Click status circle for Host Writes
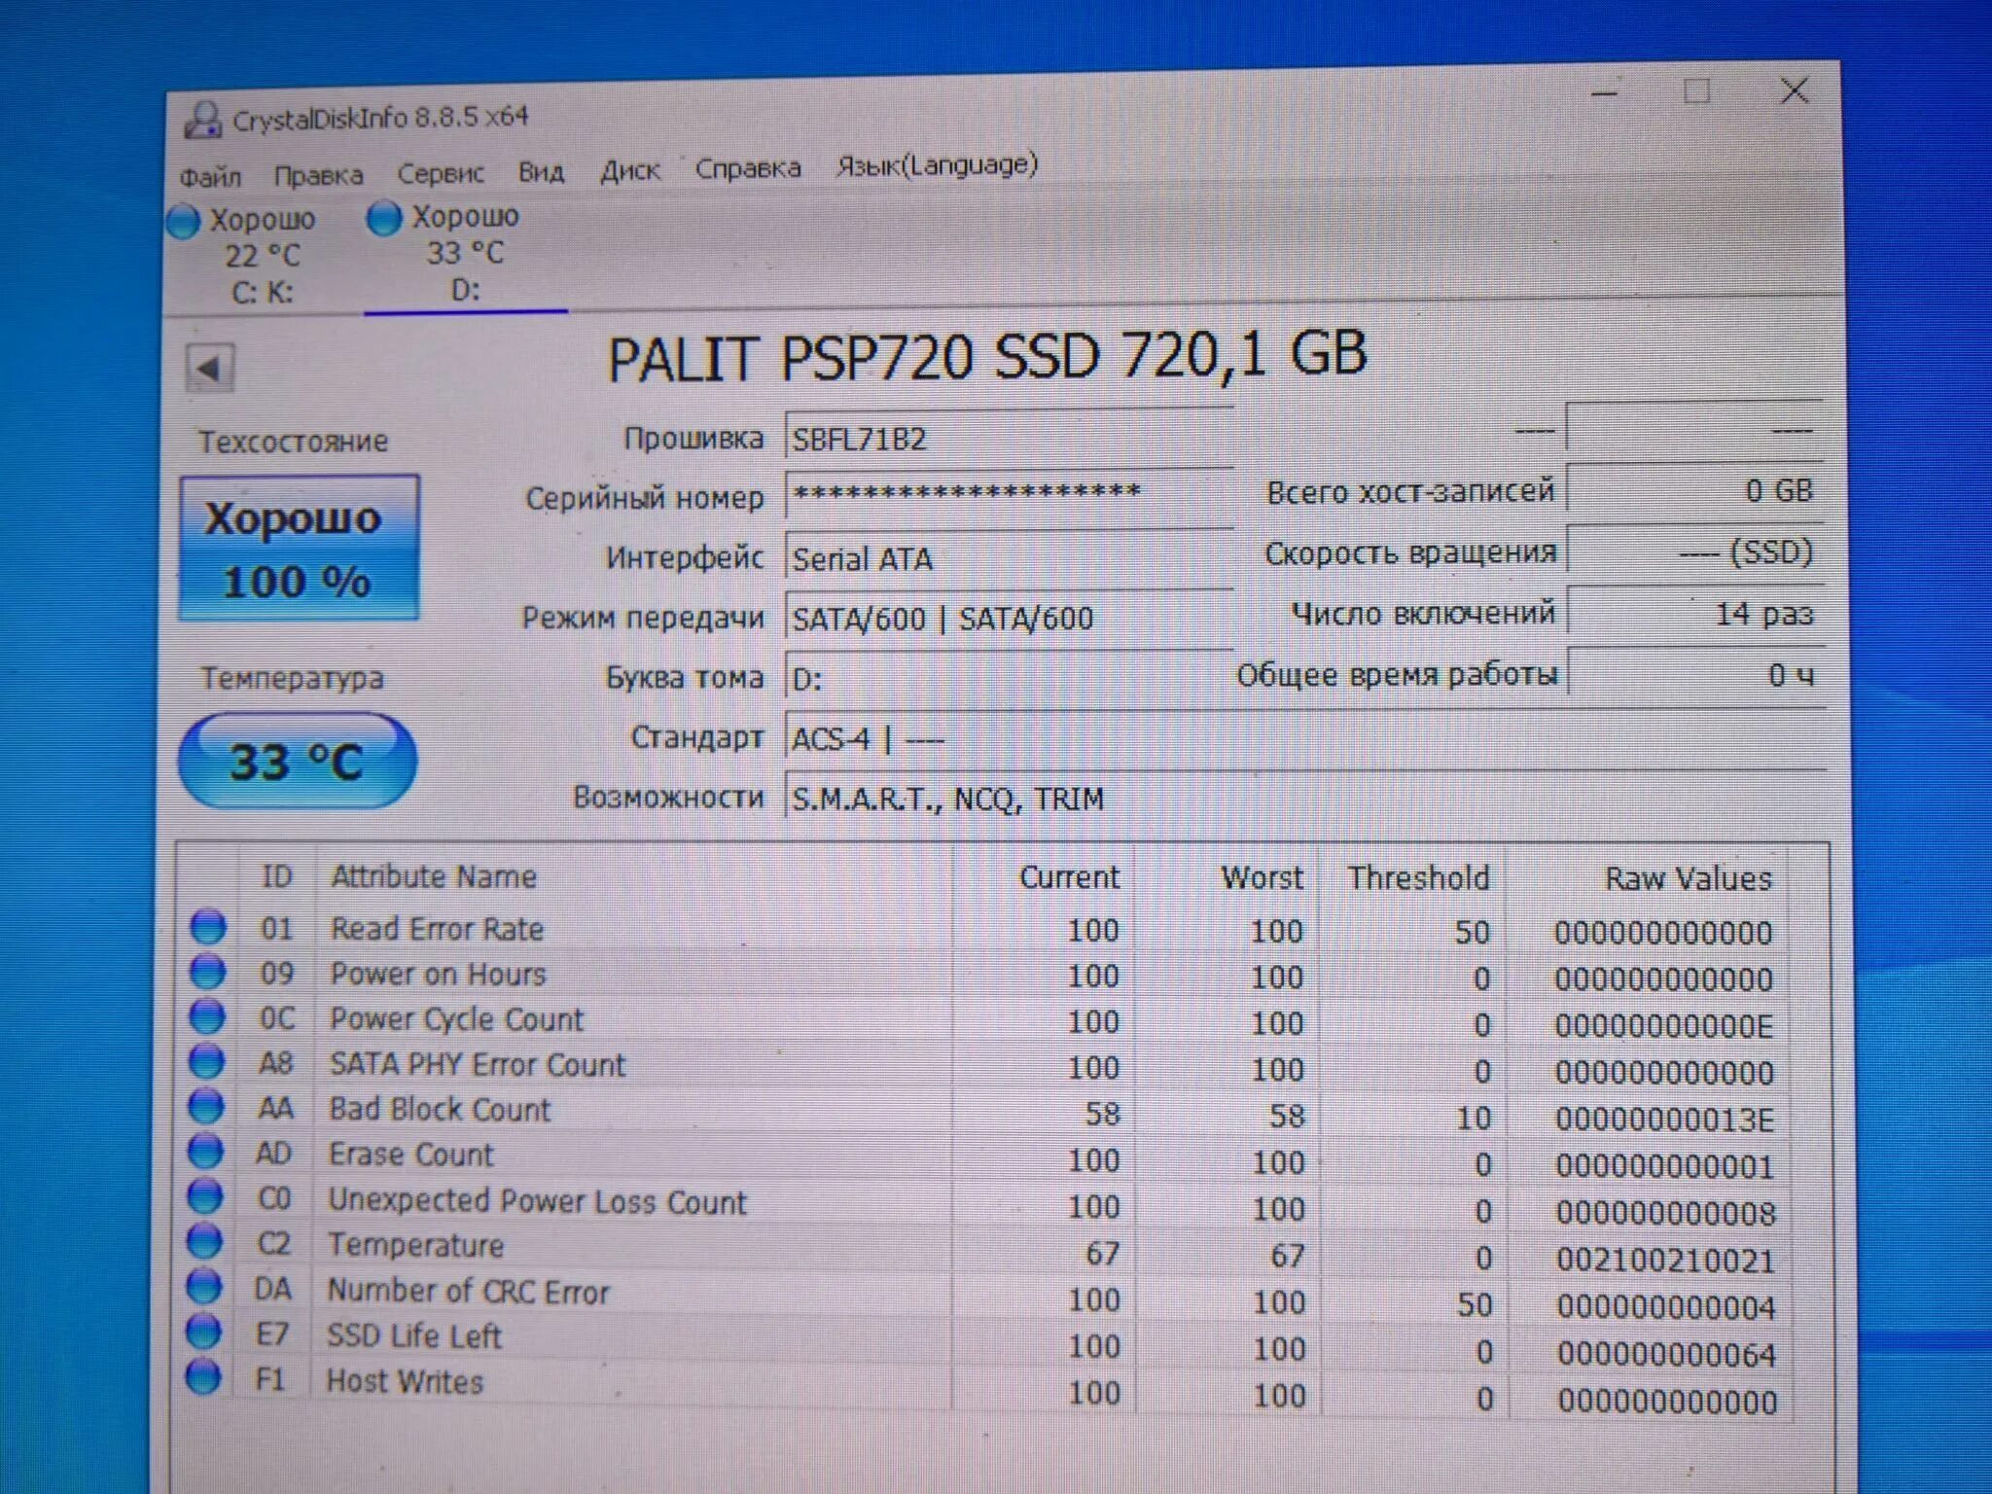The height and width of the screenshot is (1494, 1992). [x=203, y=1377]
